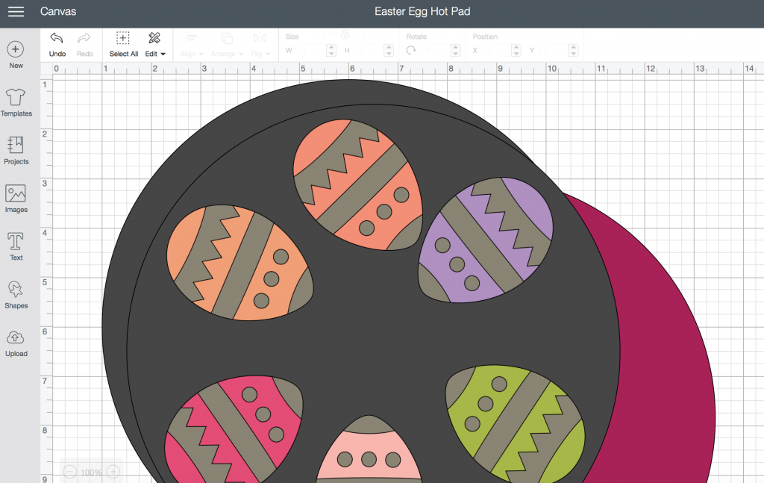Open the Templates panel
Viewport: 764px width, 483px height.
pyautogui.click(x=16, y=102)
